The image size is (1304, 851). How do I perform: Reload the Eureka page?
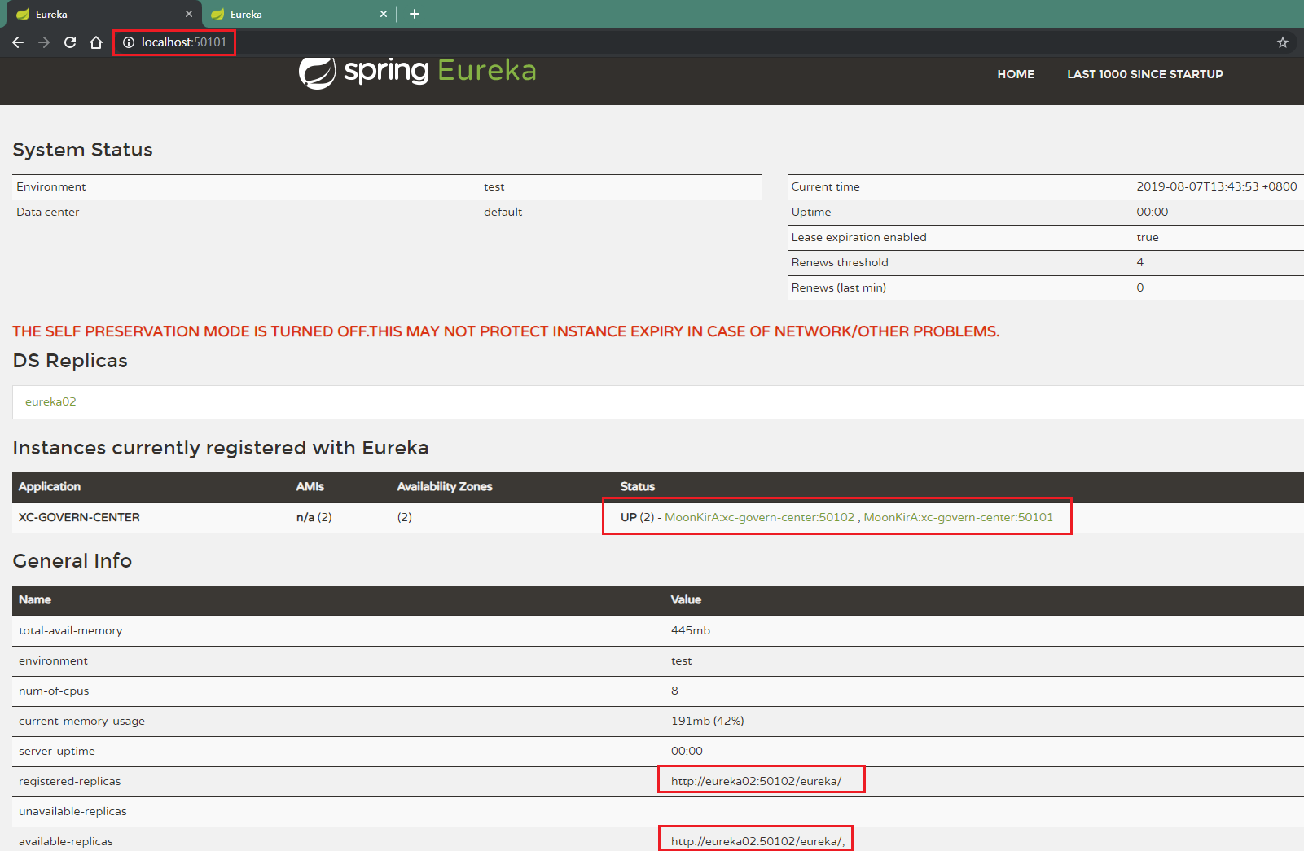pos(70,42)
